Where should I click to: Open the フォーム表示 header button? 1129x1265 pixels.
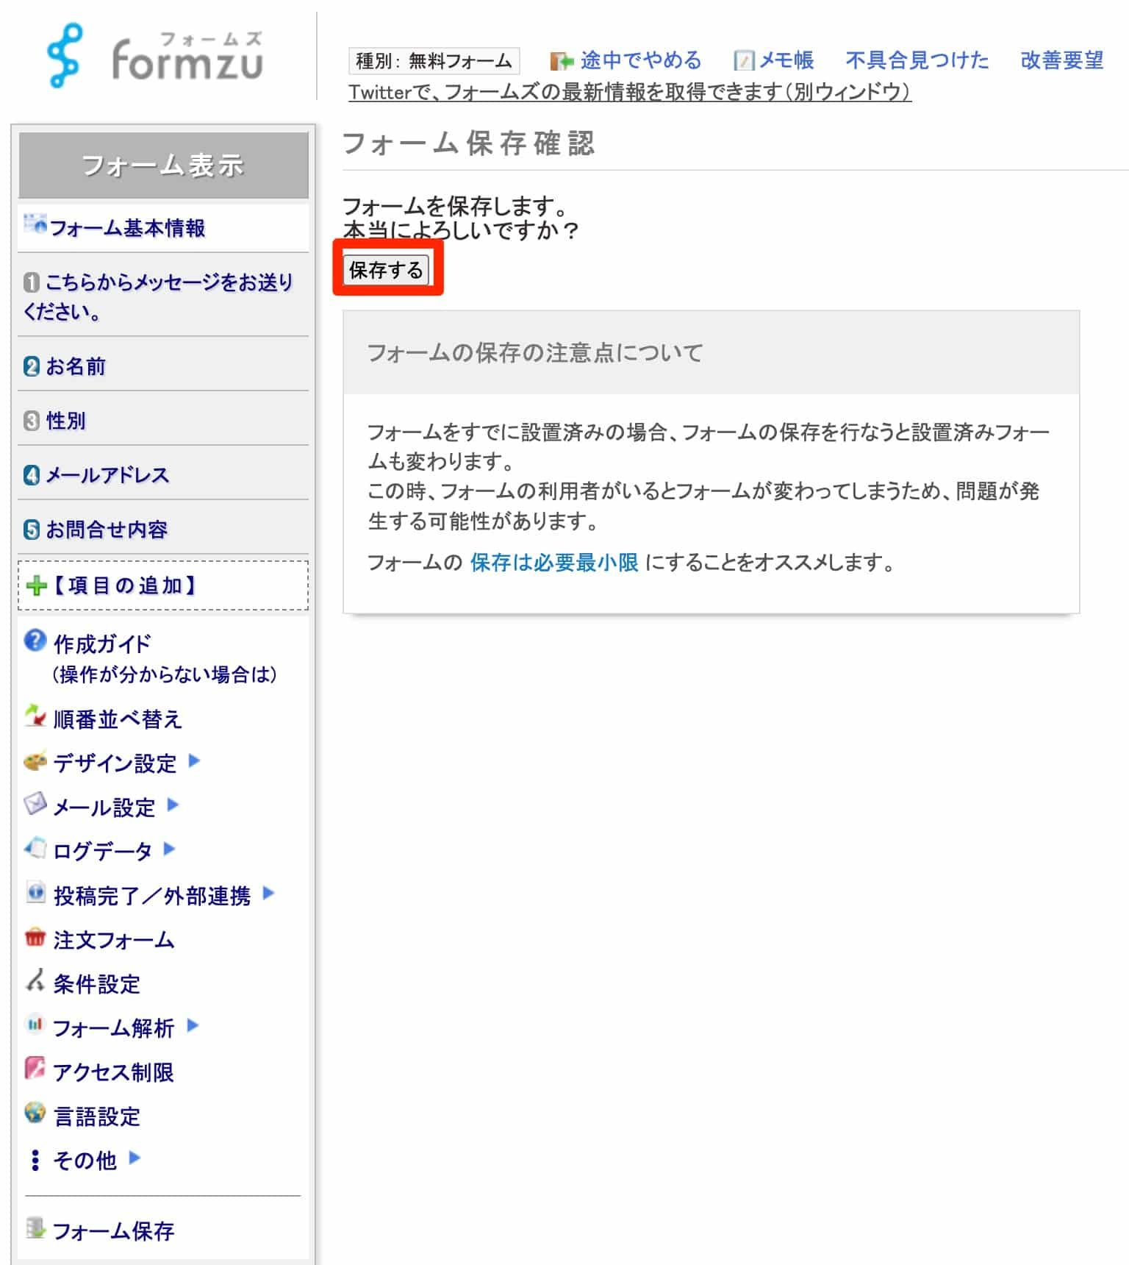[163, 165]
